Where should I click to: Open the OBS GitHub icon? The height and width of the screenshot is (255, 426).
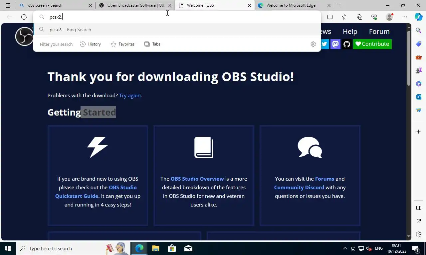pos(347,44)
